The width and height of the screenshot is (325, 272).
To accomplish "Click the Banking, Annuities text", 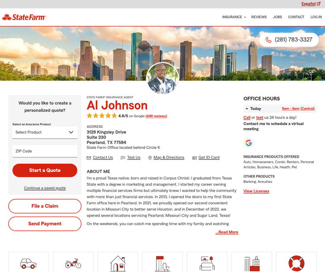I will tap(258, 181).
